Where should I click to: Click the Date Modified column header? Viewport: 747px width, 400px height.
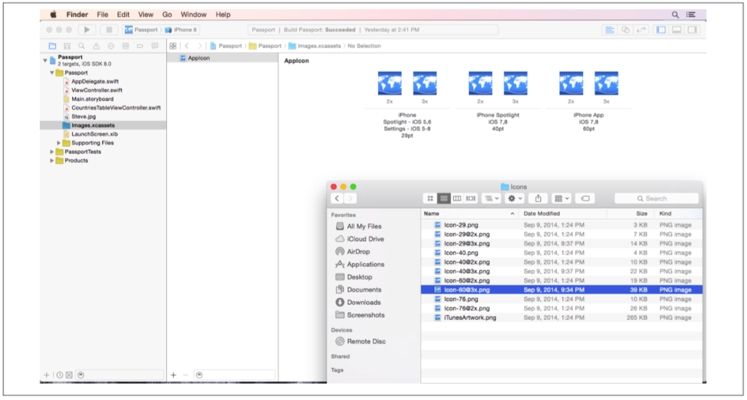542,214
